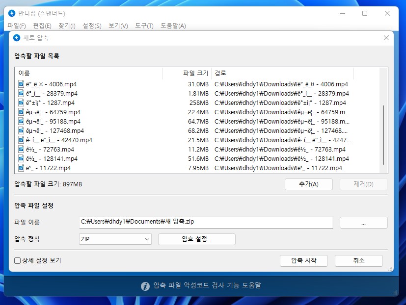Select the file name ending 1287.mp4

(x=50, y=102)
